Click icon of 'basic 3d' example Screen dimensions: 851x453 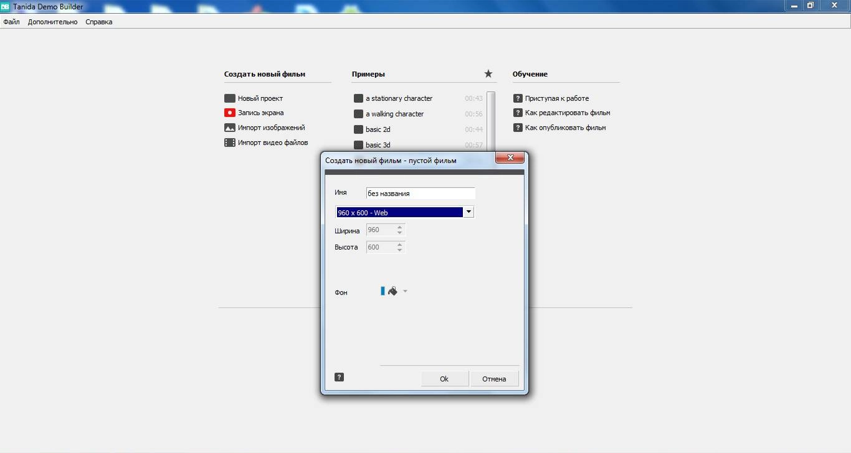tap(358, 145)
